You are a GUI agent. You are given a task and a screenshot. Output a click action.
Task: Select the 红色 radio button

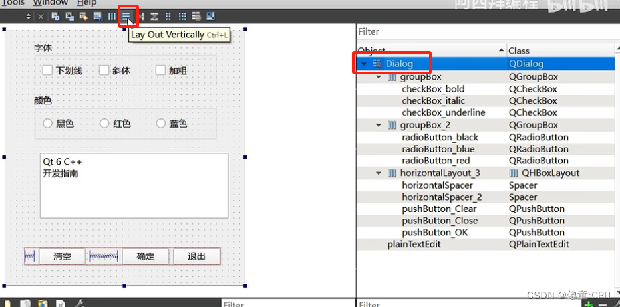tap(104, 124)
